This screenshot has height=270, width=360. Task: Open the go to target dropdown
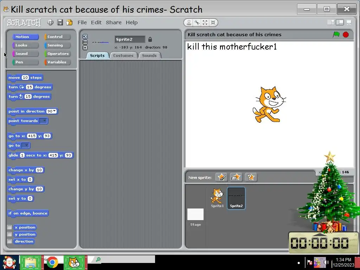[25, 145]
